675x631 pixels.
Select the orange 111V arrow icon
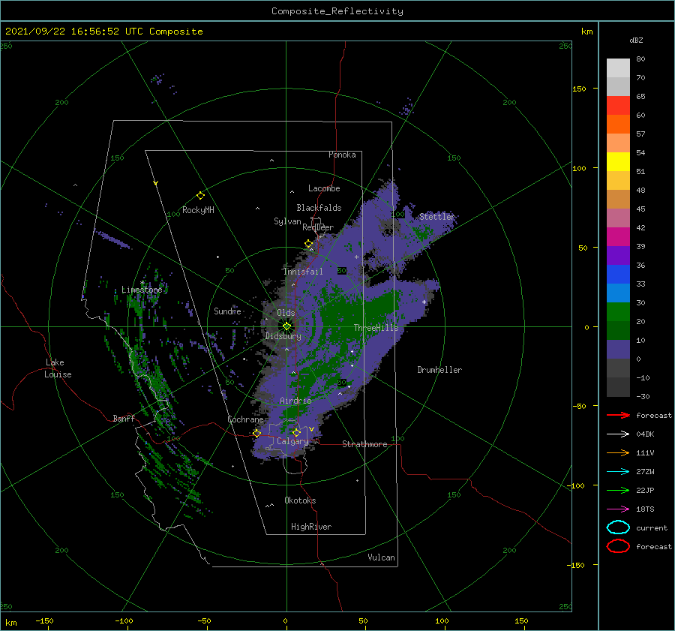click(x=618, y=452)
